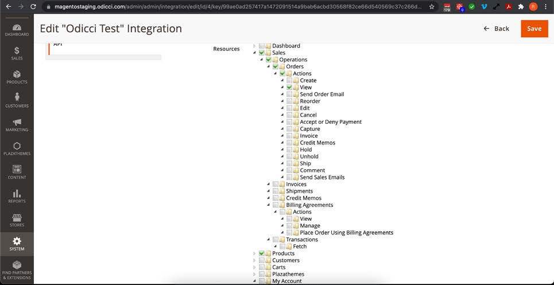Click the Save button
Image resolution: width=554 pixels, height=285 pixels.
(x=534, y=29)
